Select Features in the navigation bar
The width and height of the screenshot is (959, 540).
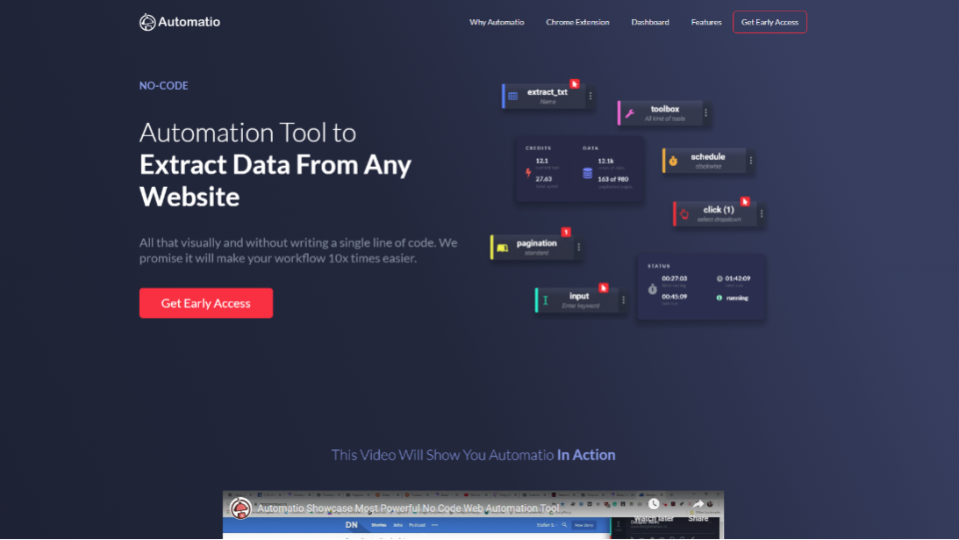pyautogui.click(x=706, y=22)
